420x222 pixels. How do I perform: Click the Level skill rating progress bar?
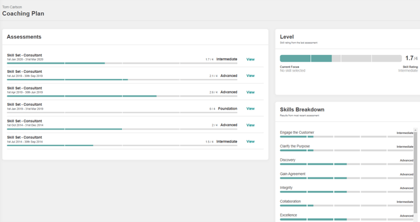(341, 58)
